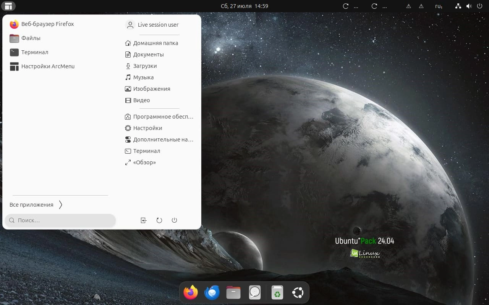Click the ArcMenu button in top panel
The height and width of the screenshot is (305, 489).
coord(8,6)
